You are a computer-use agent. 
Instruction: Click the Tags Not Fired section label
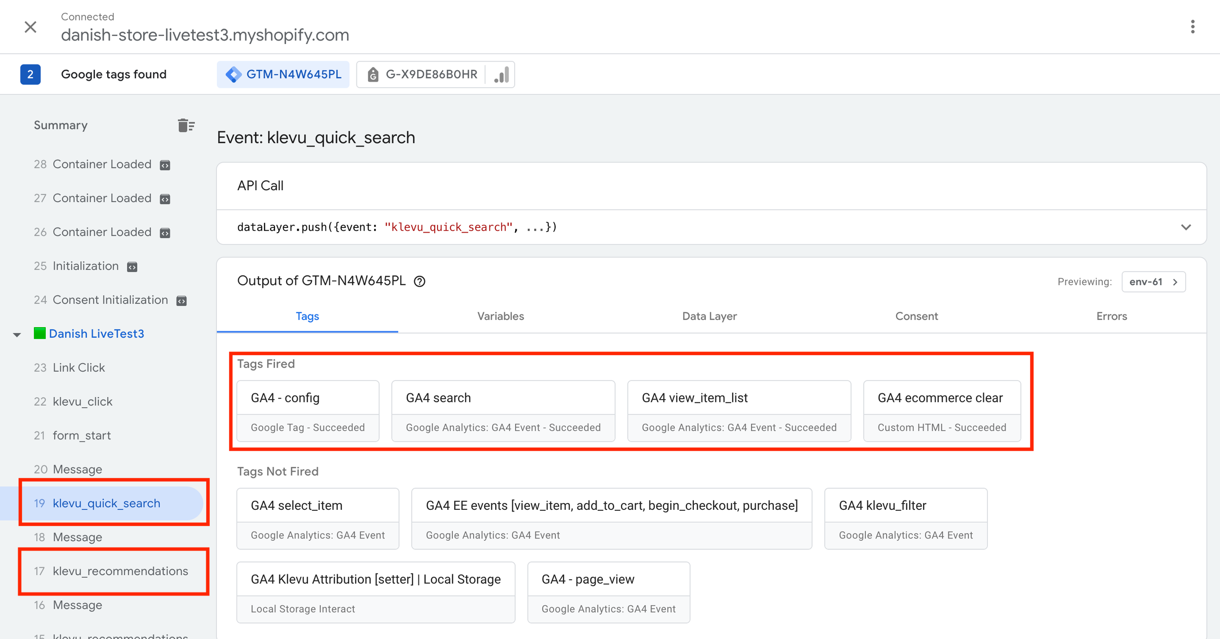278,472
